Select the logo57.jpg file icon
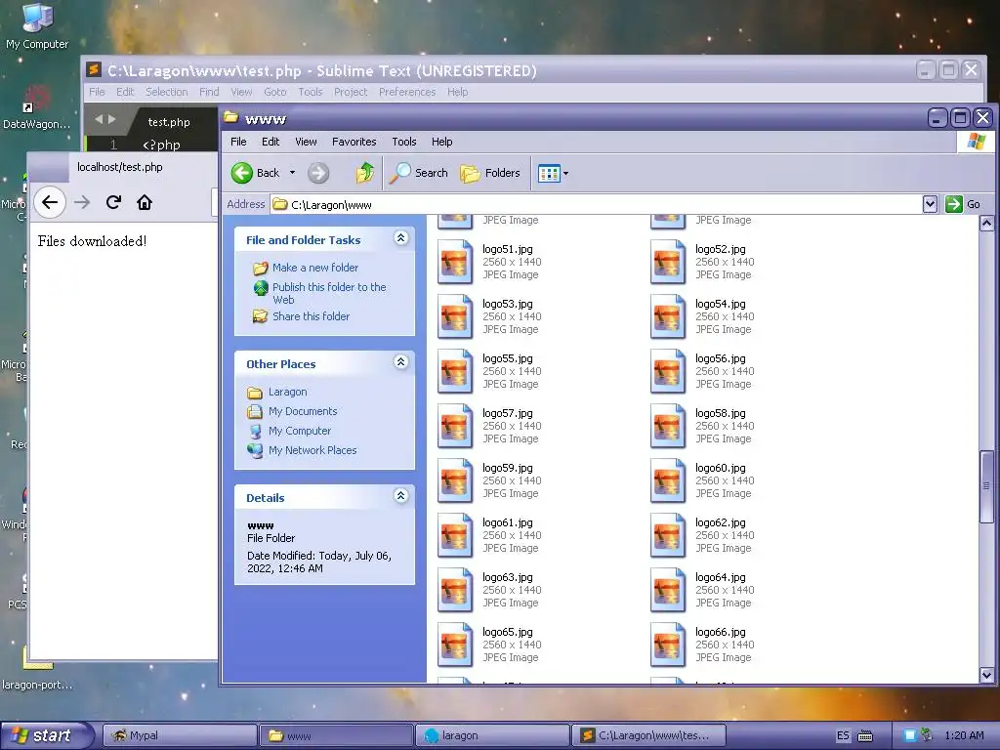The width and height of the screenshot is (1000, 750). 455,426
